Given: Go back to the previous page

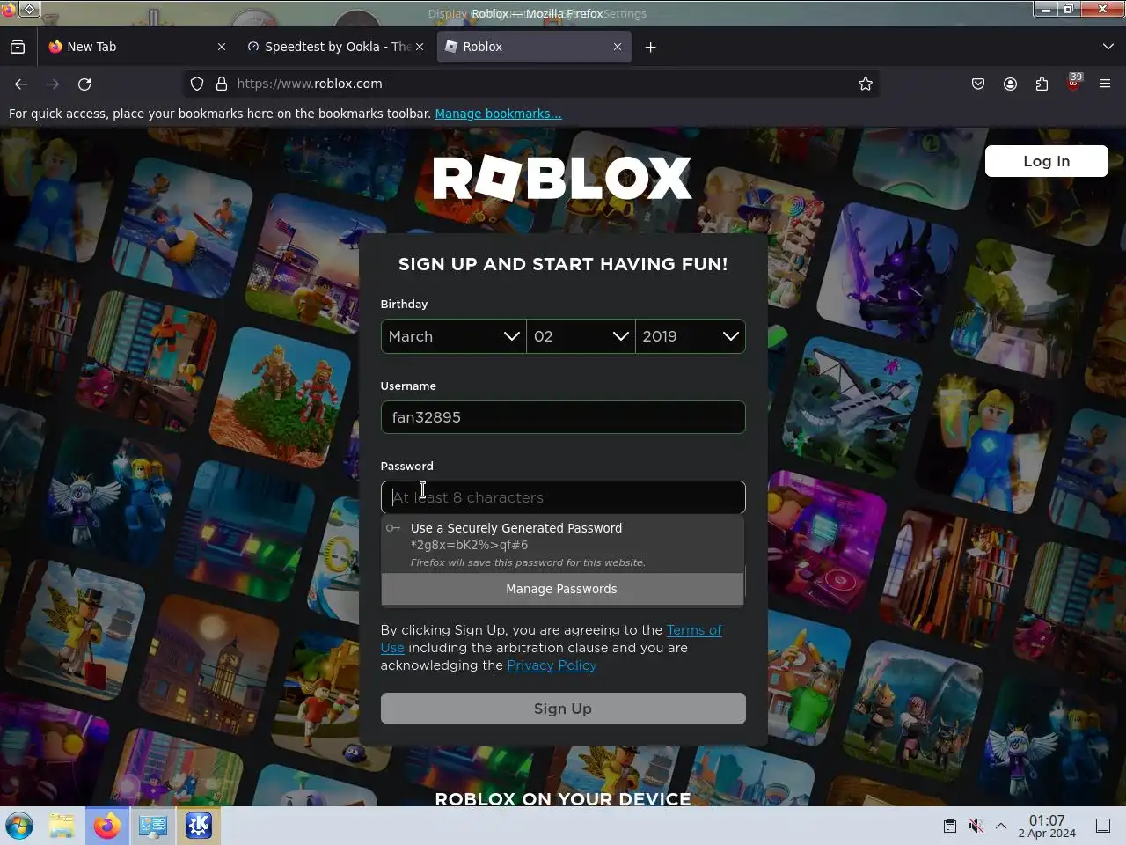Looking at the screenshot, I should (x=21, y=84).
